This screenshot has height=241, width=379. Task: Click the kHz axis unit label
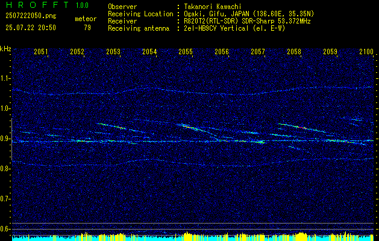(x=5, y=49)
